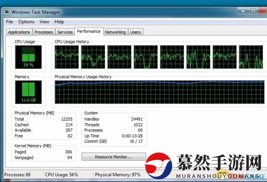
Task: Select the Performance tab
Action: pos(89,32)
